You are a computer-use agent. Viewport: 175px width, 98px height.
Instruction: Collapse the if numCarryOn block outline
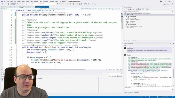point(16,57)
